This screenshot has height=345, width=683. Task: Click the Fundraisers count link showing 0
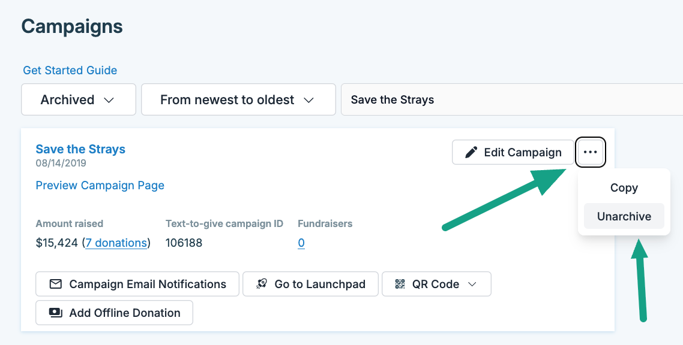[x=301, y=243]
